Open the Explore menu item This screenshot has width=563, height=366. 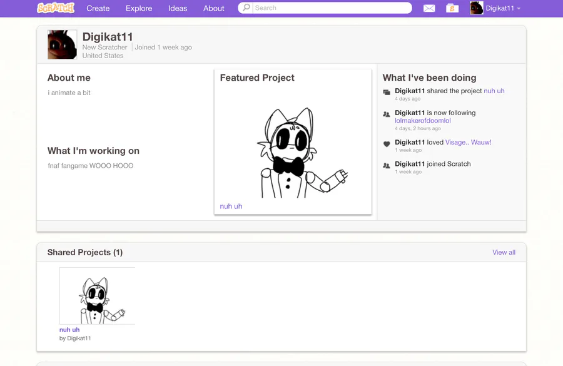click(139, 8)
